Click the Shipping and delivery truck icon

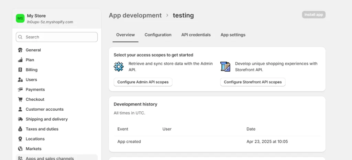[x=20, y=119]
